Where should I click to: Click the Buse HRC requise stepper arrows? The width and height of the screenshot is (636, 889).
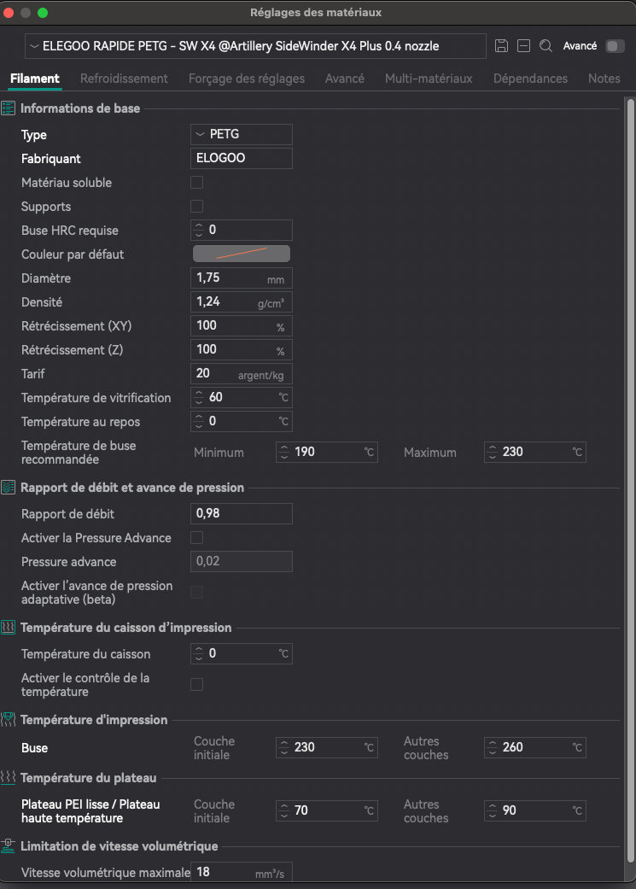[200, 231]
